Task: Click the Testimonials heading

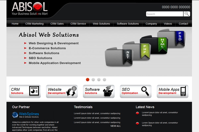Action: (x=83, y=107)
